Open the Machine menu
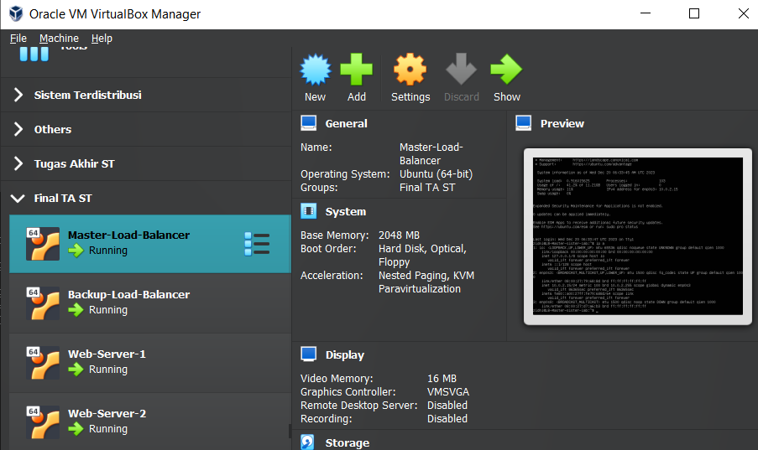 coord(59,39)
